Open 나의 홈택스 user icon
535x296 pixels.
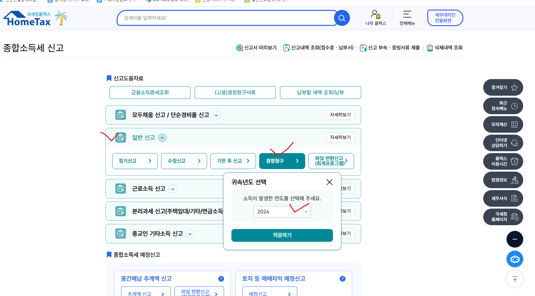click(x=376, y=15)
